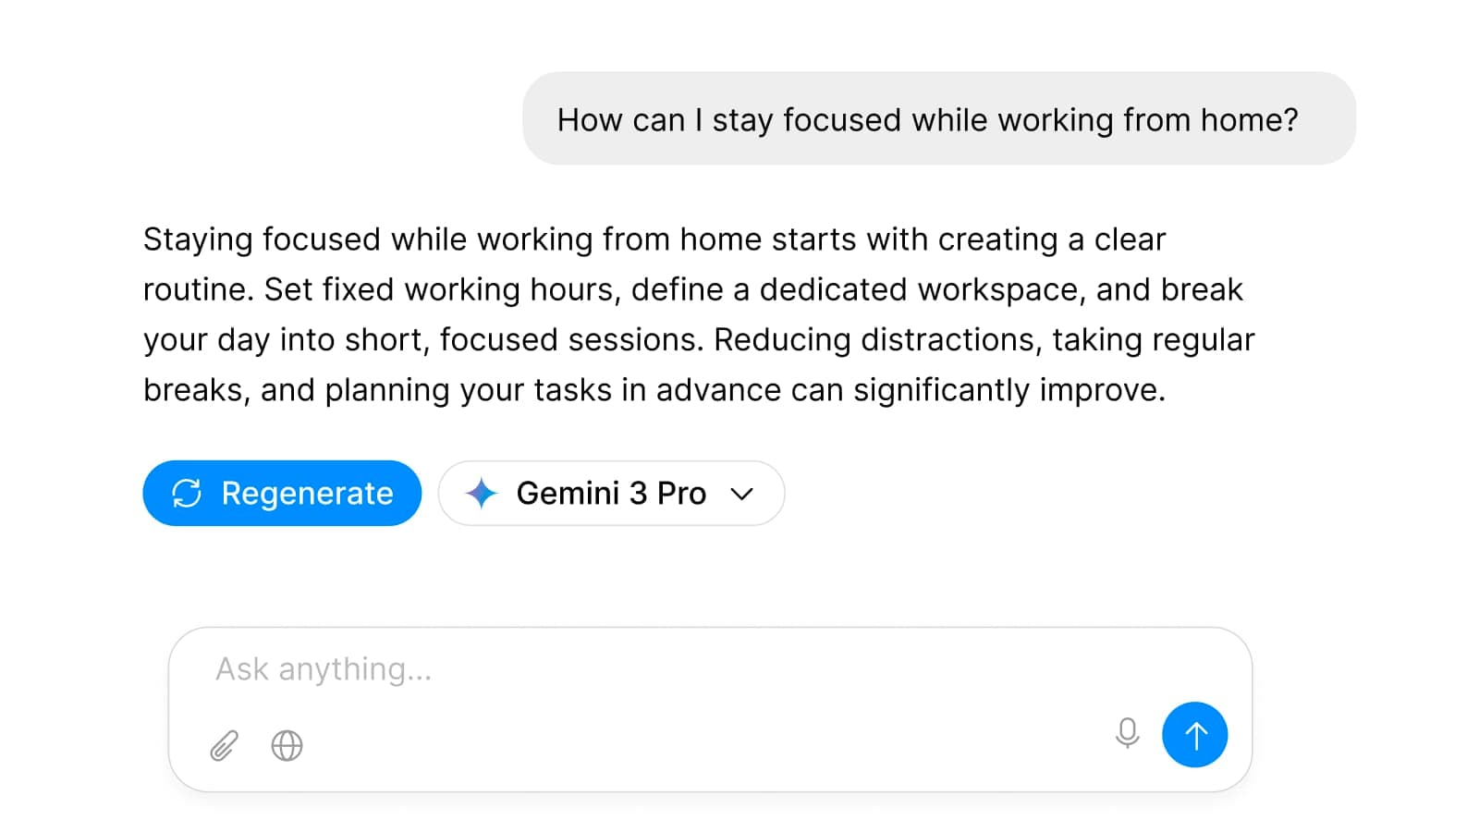Start voice input with the microphone icon
Screen dimensions: 1479x832
[1127, 734]
